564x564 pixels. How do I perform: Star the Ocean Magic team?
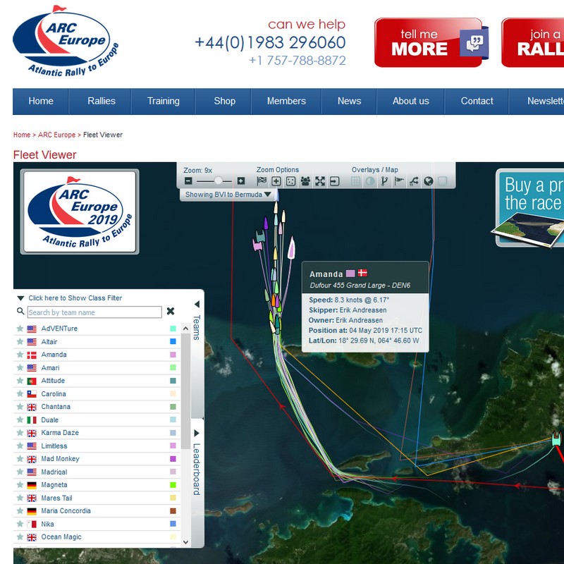[x=20, y=537]
